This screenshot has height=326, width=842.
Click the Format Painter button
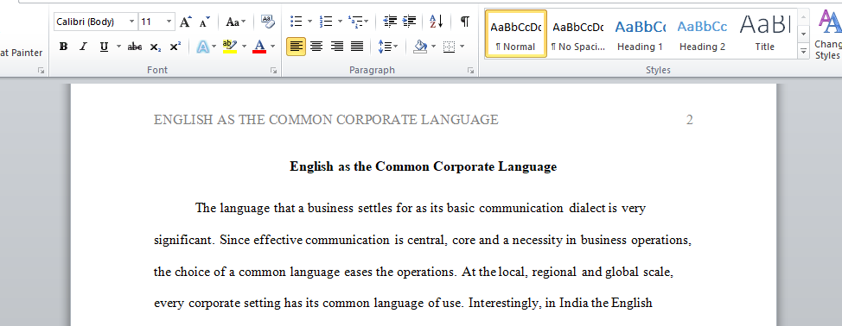(x=21, y=53)
